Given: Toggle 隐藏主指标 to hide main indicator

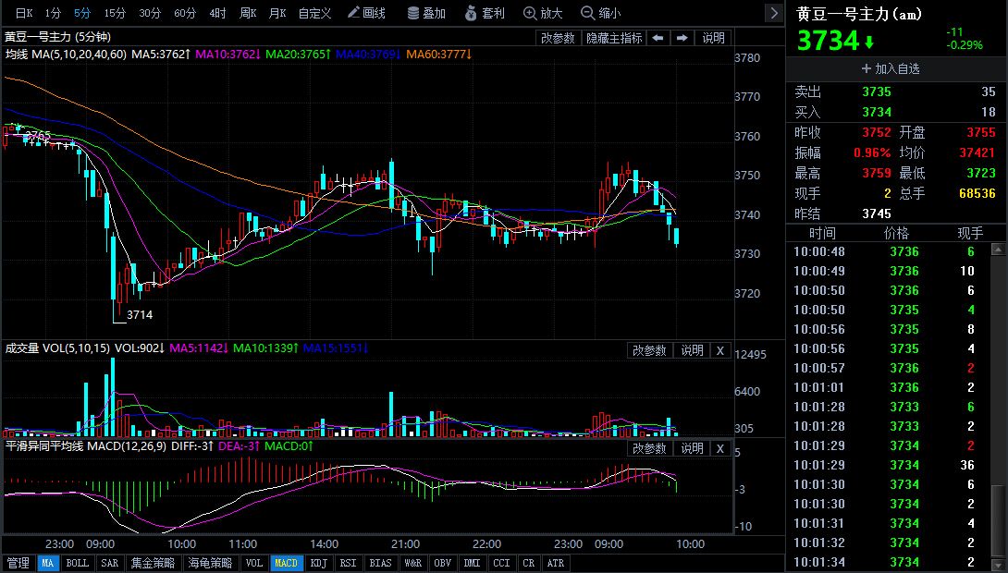Looking at the screenshot, I should [613, 38].
